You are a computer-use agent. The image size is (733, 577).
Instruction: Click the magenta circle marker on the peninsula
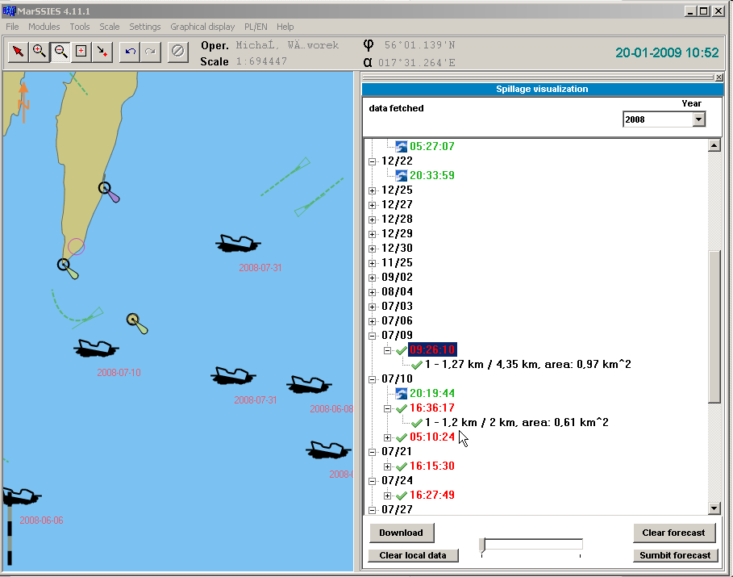point(76,247)
